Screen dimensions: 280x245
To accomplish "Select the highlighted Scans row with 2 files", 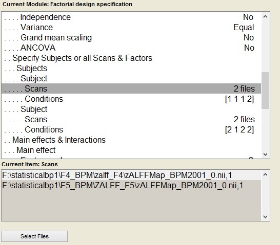I will coord(131,88).
